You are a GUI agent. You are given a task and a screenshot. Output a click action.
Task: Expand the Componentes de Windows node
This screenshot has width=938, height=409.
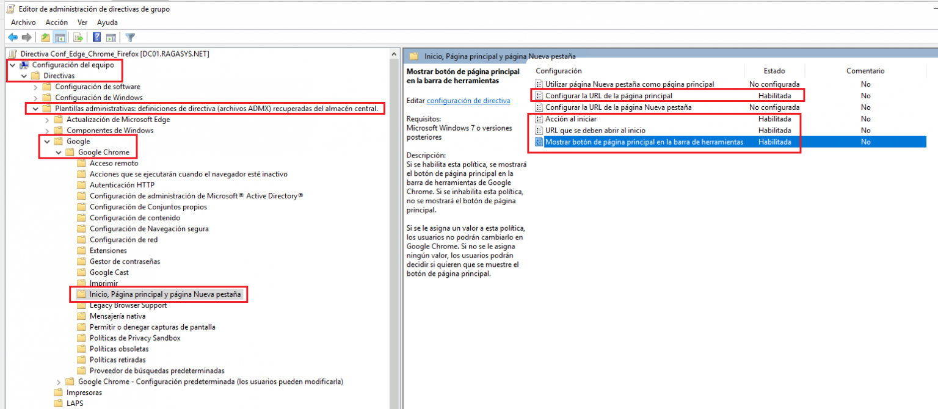coord(47,130)
